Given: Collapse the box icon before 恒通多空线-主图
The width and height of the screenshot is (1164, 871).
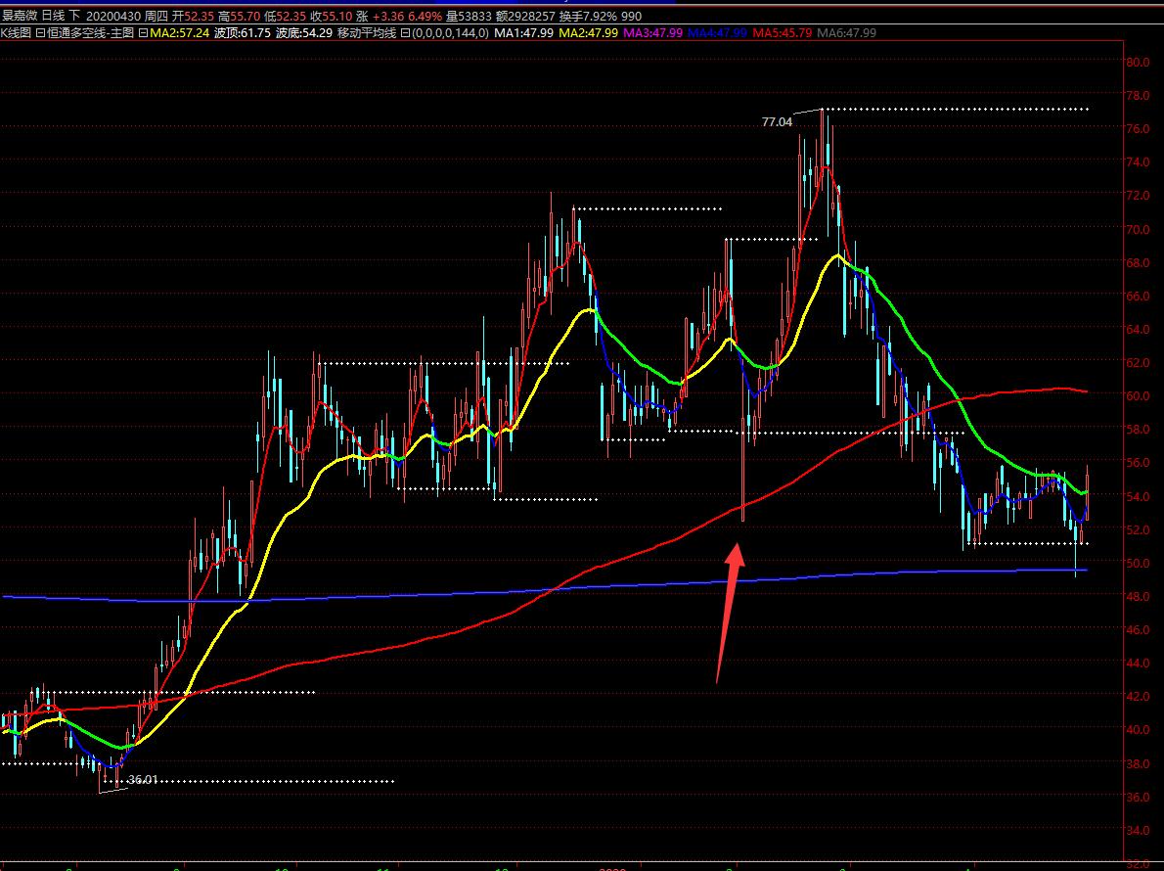Looking at the screenshot, I should [41, 32].
